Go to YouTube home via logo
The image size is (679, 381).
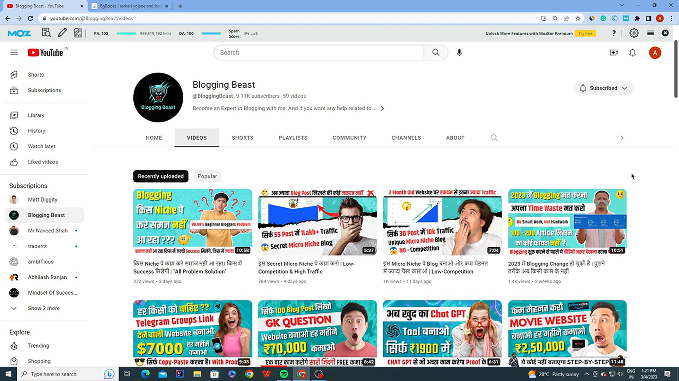(46, 53)
